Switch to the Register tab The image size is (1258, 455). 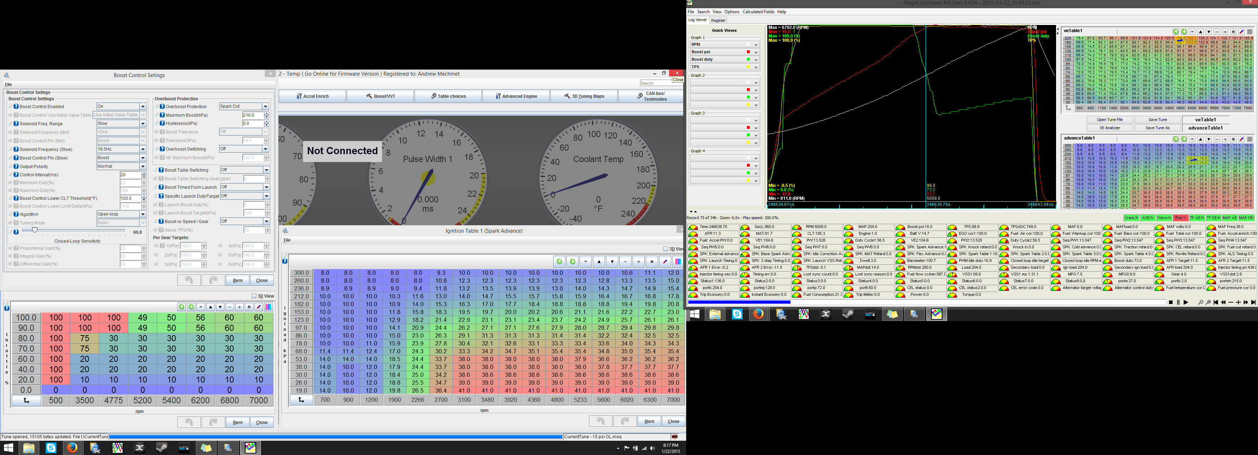click(x=718, y=20)
